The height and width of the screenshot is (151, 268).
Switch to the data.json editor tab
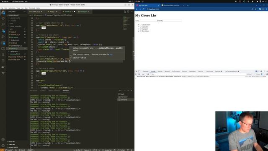click(x=84, y=12)
